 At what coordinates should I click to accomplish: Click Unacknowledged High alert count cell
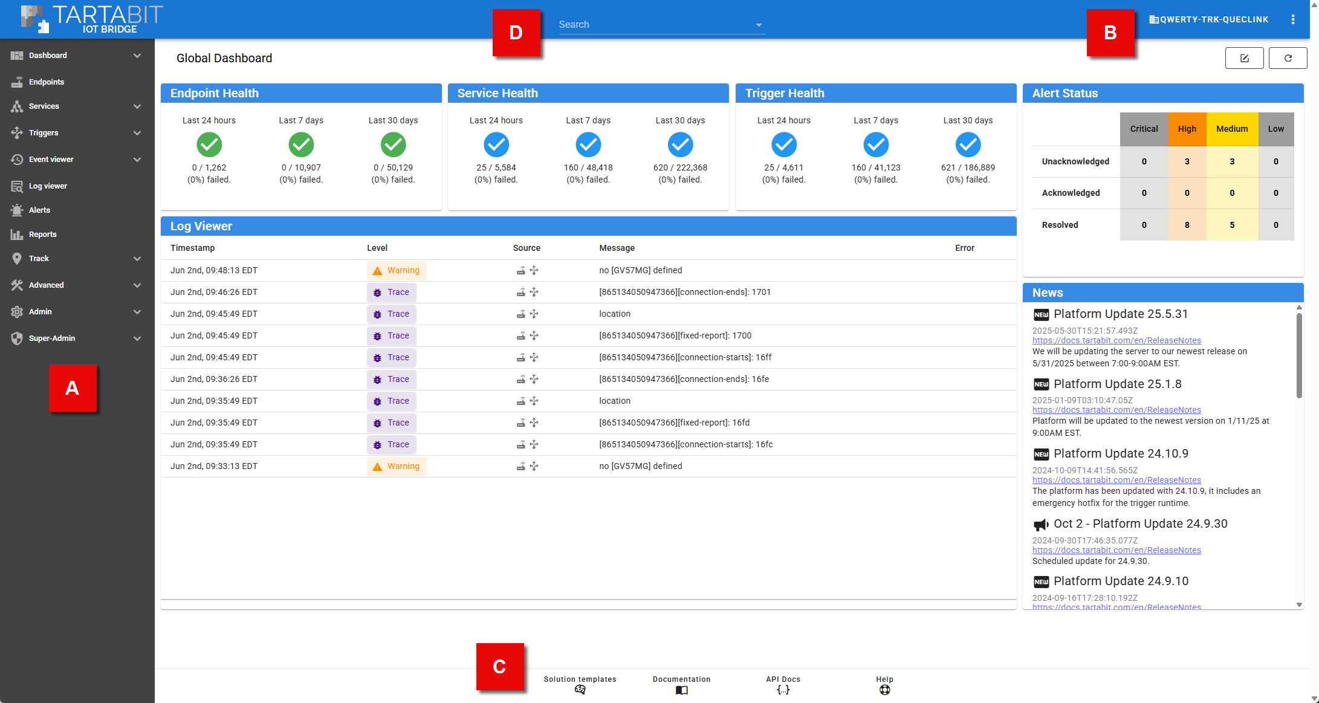[x=1187, y=161]
